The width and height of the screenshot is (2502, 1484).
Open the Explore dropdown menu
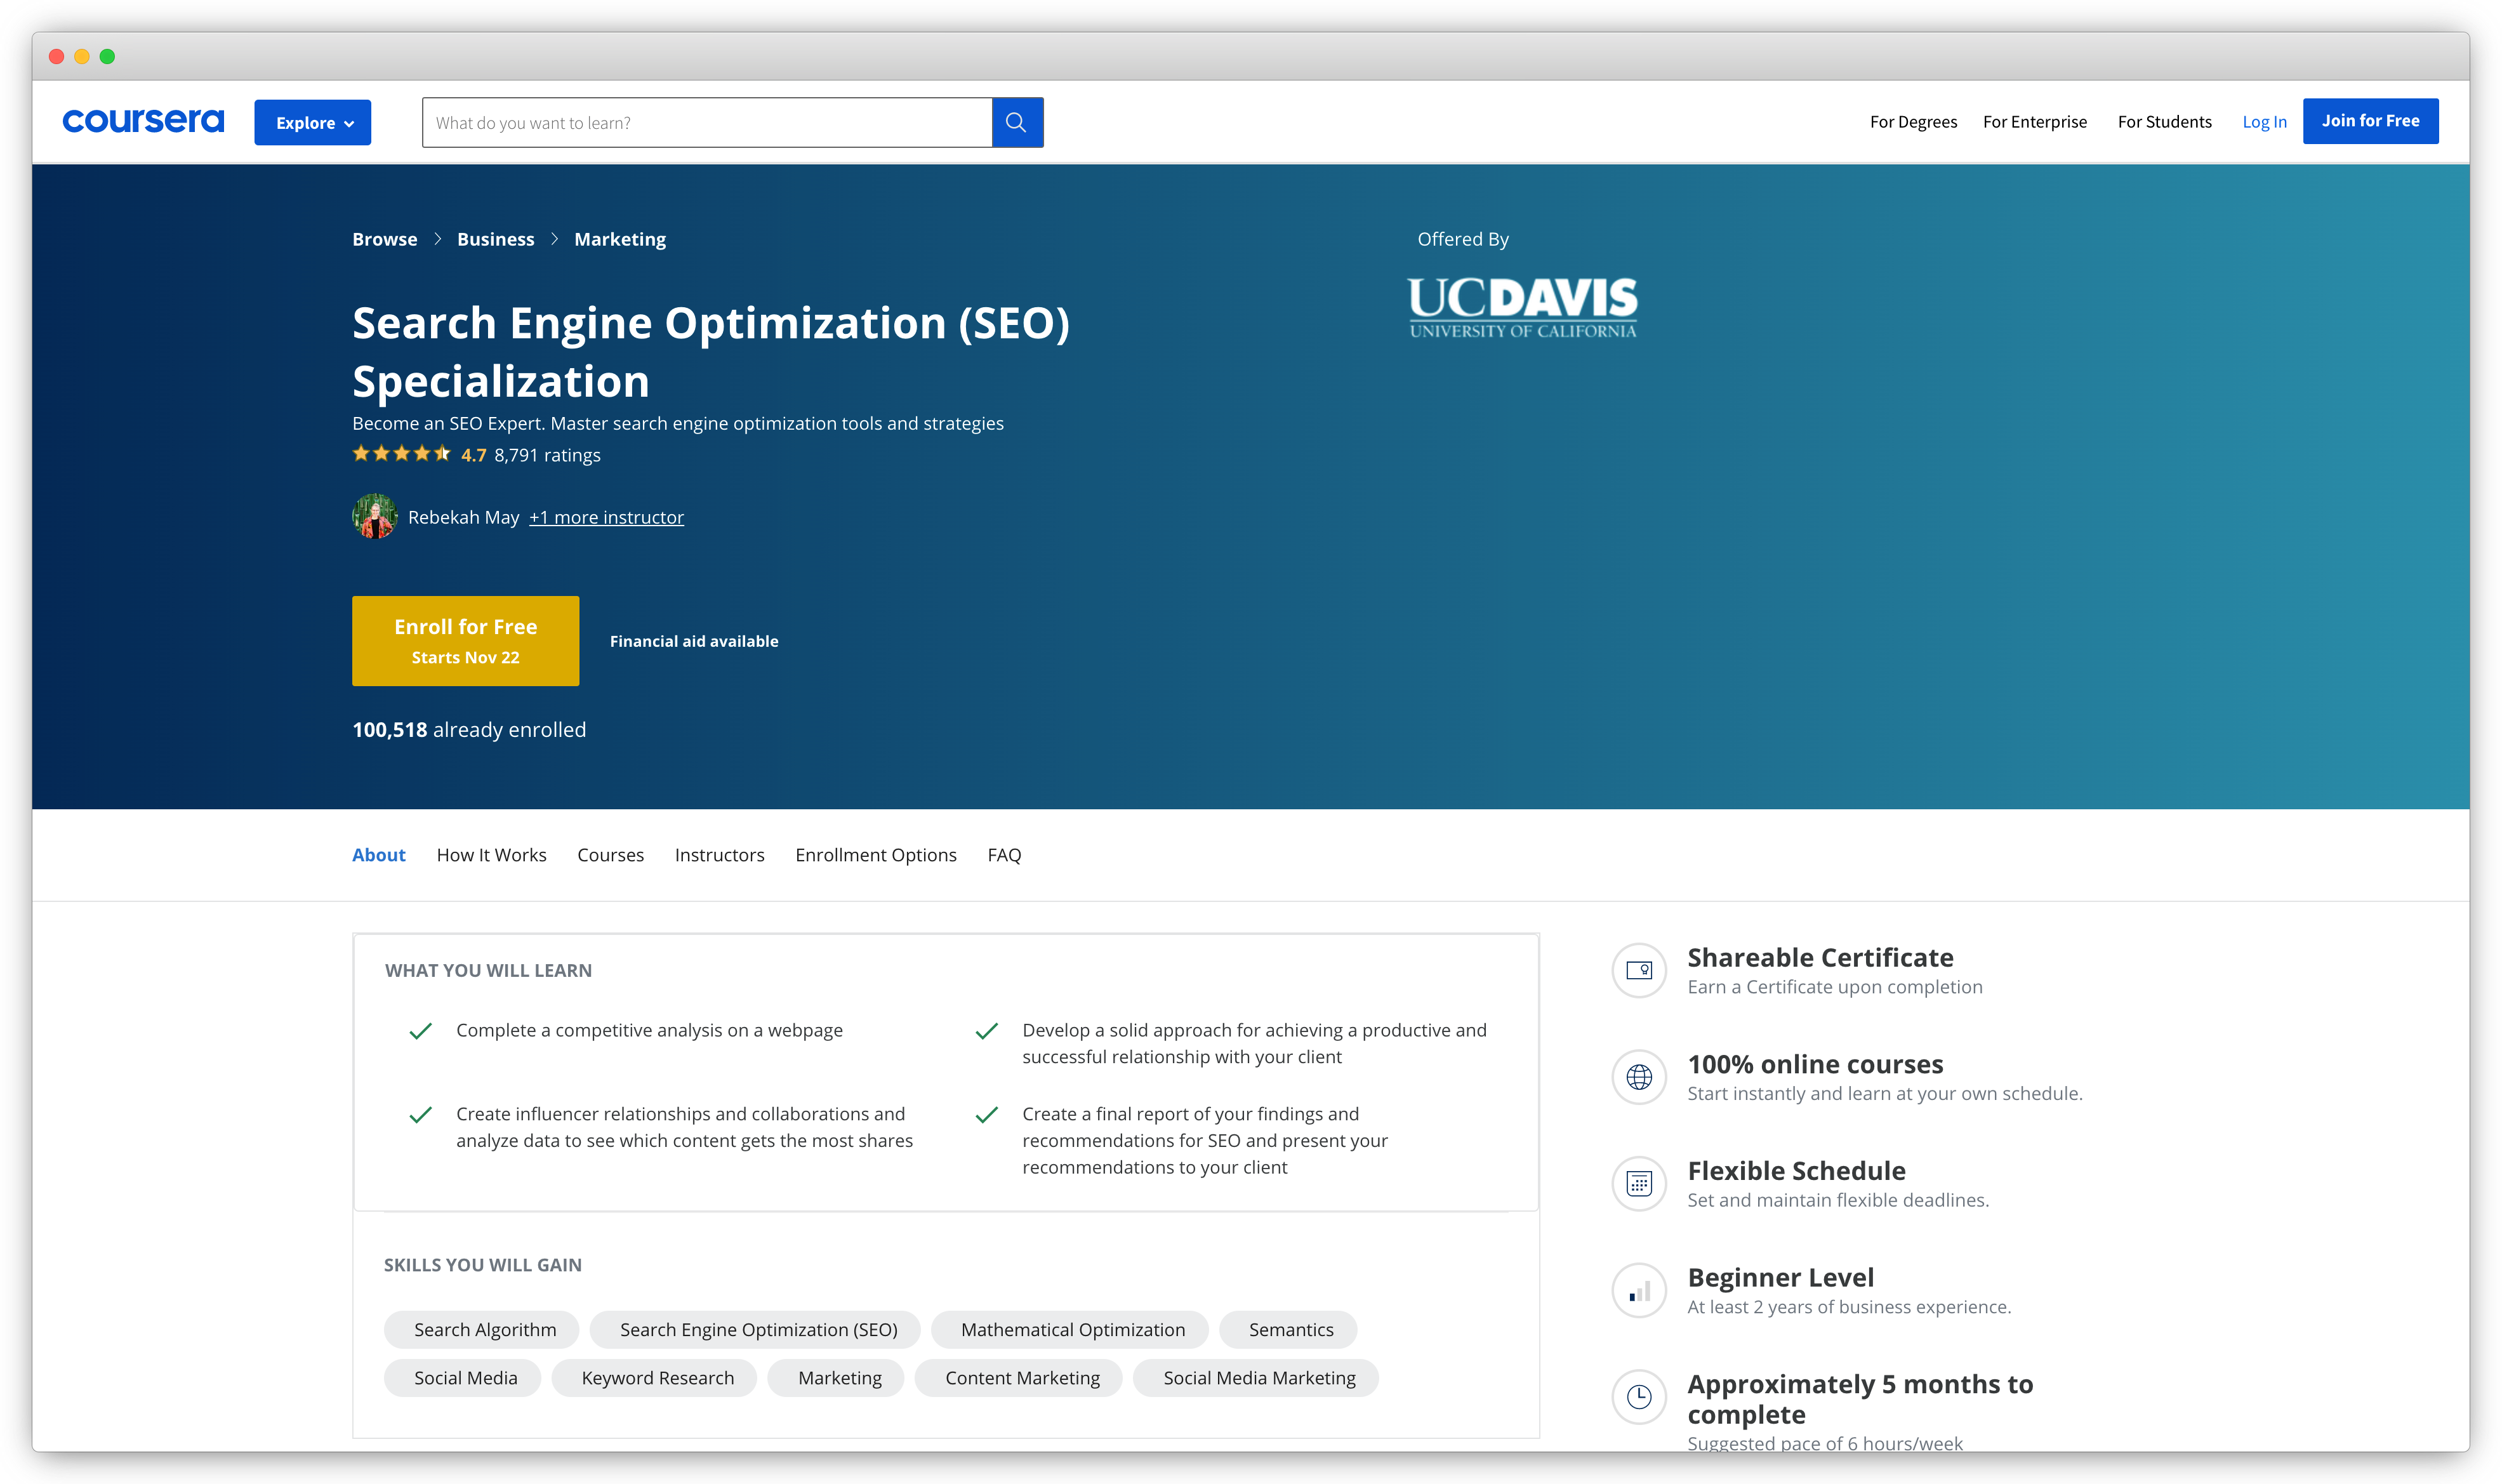point(313,122)
